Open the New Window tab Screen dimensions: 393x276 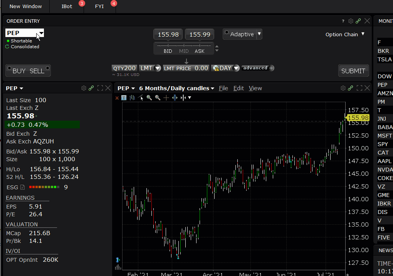pos(25,6)
